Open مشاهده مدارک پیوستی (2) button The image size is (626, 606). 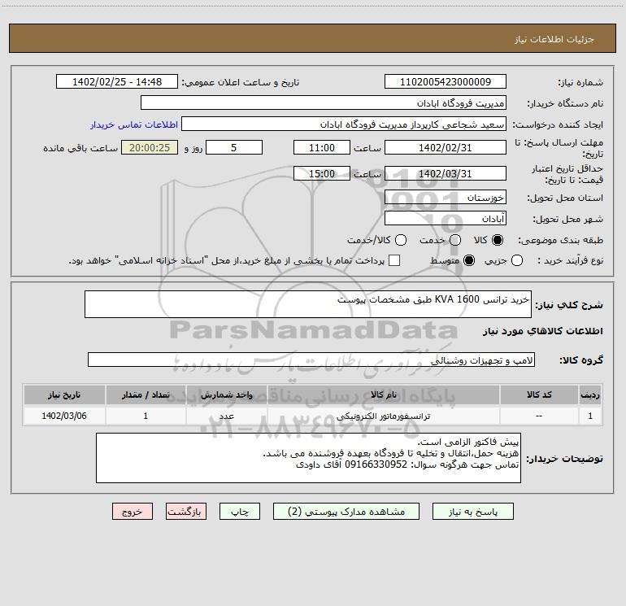click(346, 512)
